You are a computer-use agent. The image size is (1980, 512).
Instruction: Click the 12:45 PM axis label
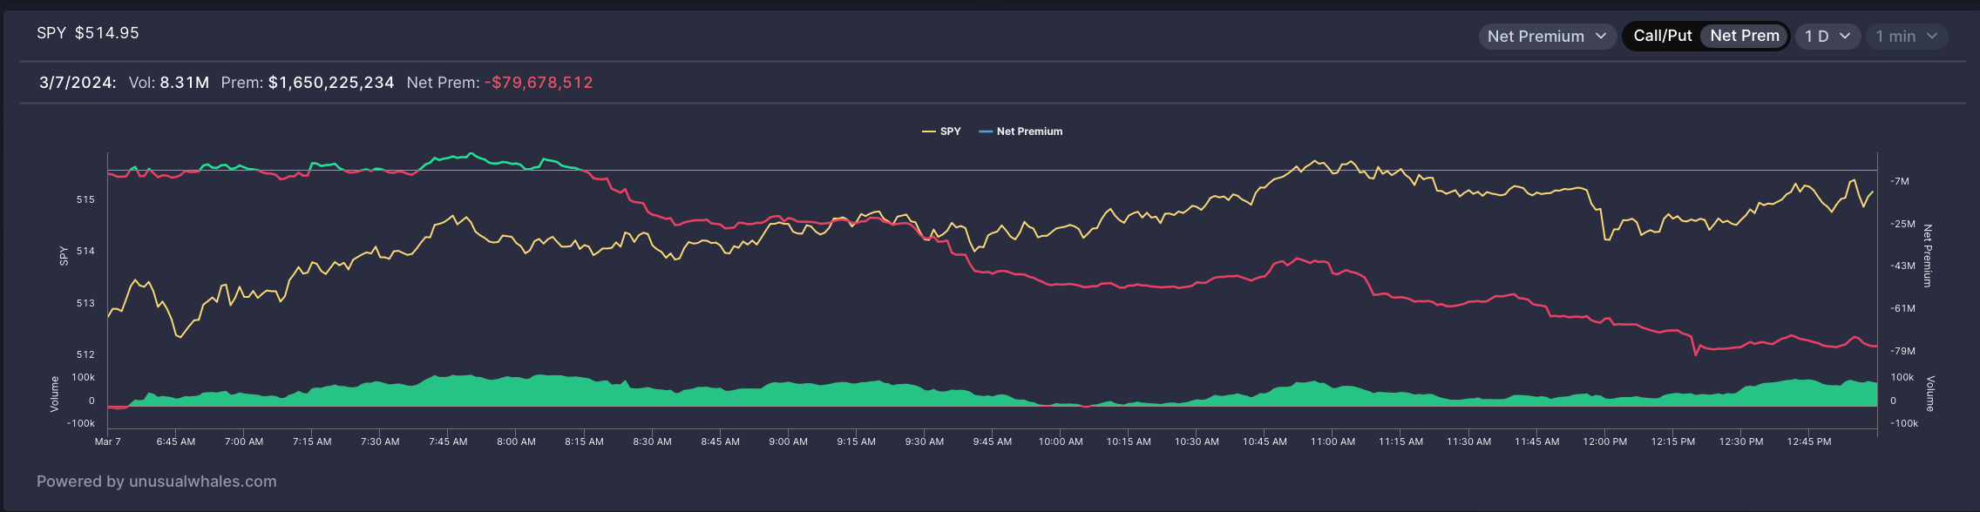pyautogui.click(x=1809, y=441)
